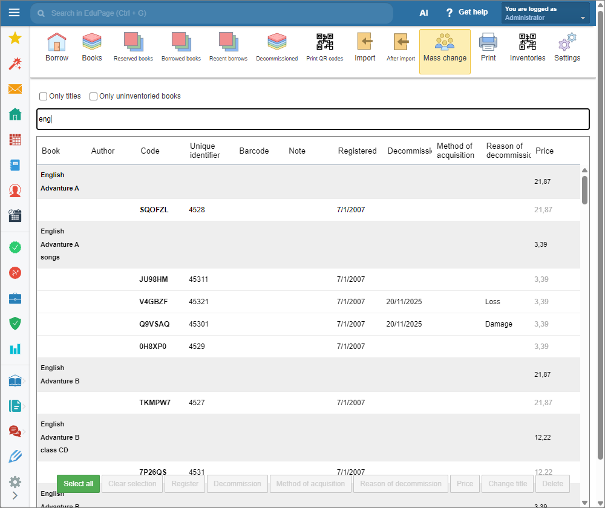Switch to Reserved books tab
605x508 pixels.
[x=133, y=47]
